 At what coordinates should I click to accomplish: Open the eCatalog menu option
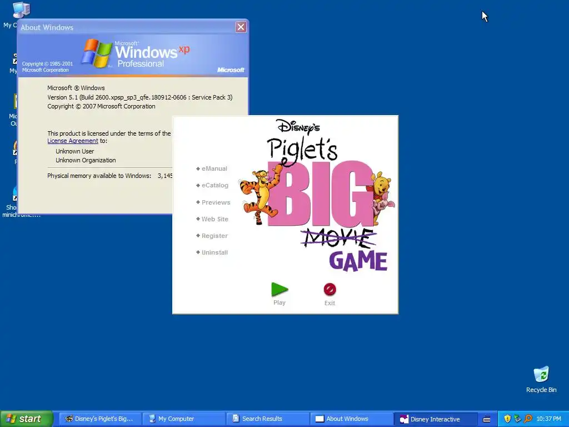(x=212, y=185)
